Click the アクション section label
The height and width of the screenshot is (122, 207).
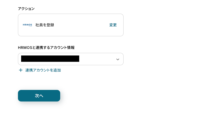(26, 8)
